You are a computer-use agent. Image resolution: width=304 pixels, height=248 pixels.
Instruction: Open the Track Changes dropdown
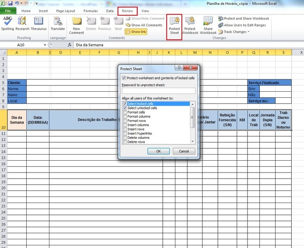[234, 32]
